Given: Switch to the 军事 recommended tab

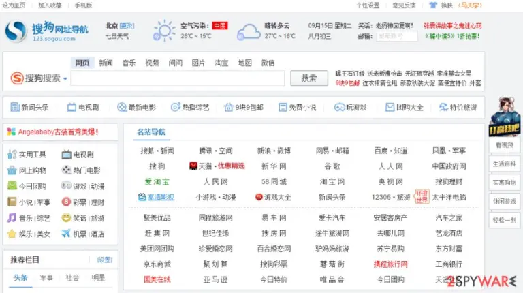Looking at the screenshot, I should [x=46, y=277].
